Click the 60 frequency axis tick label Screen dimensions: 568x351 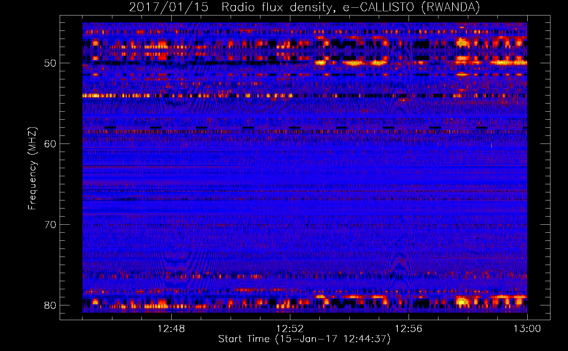tap(50, 144)
